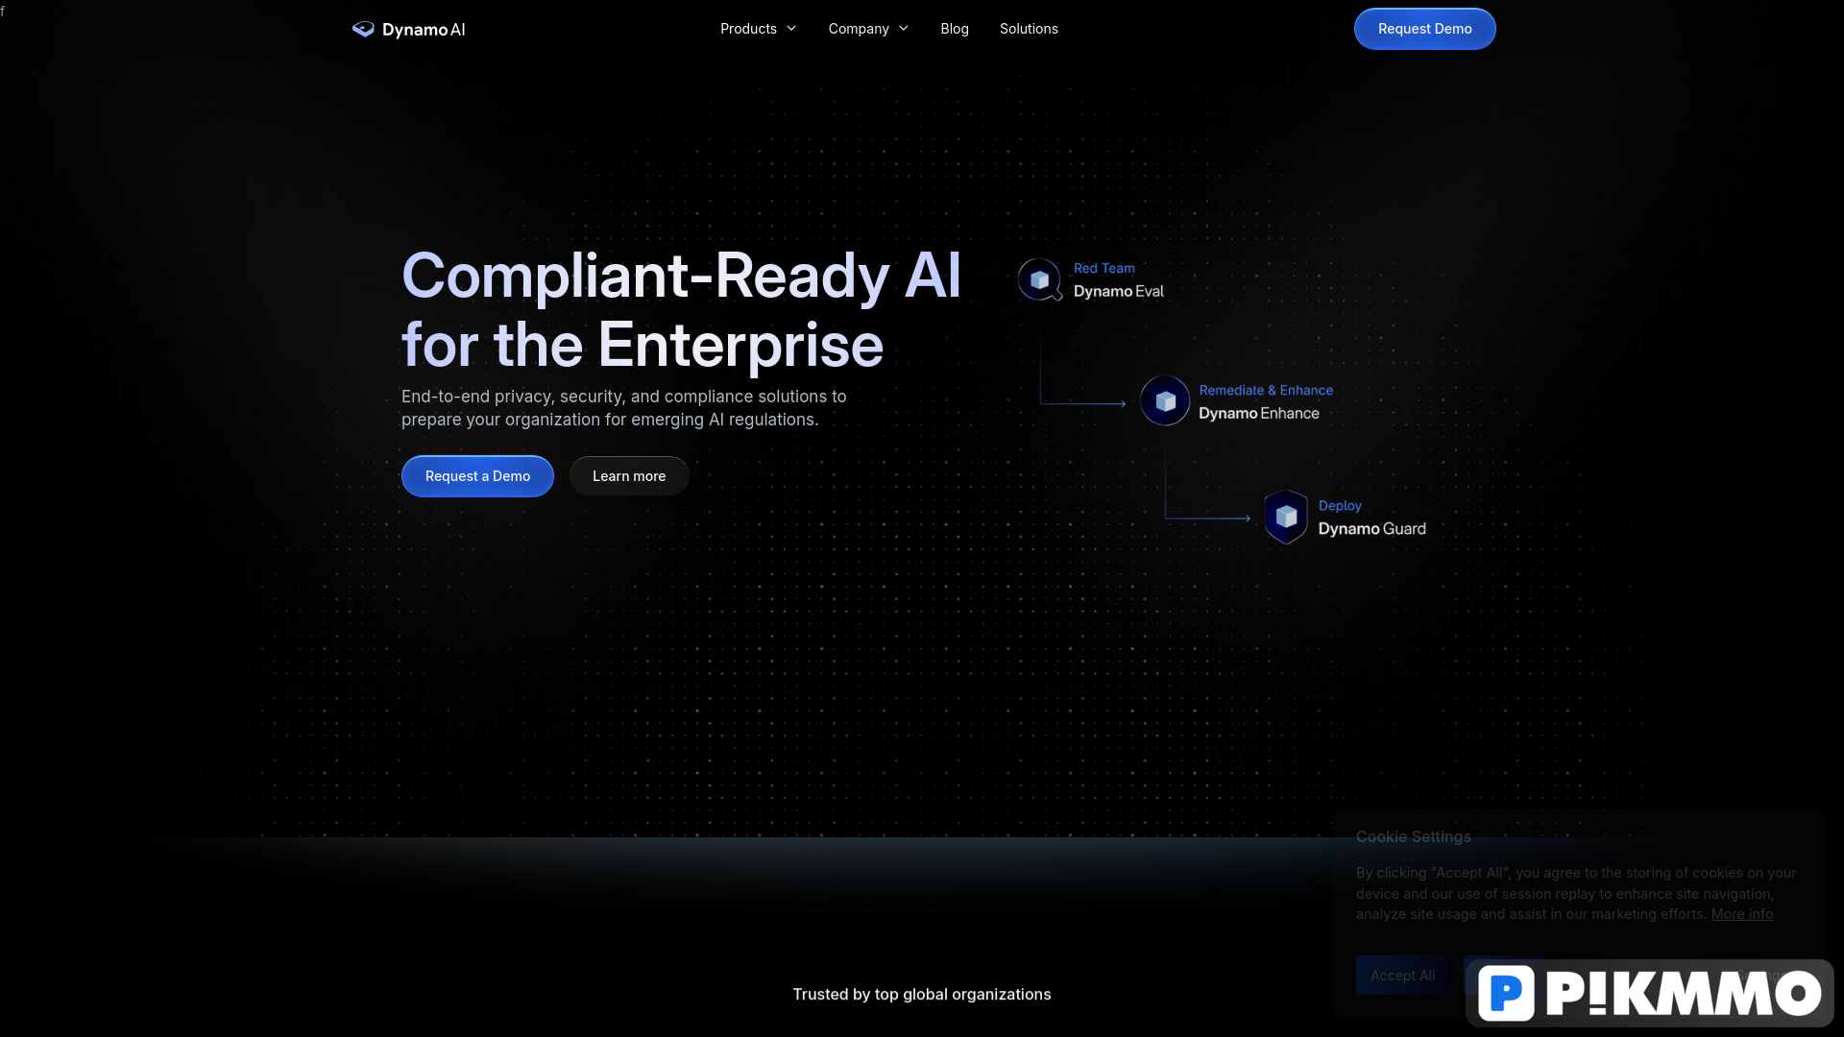Click the Remediate & Enhance label
Screen dimensions: 1844x1037
coord(1266,390)
